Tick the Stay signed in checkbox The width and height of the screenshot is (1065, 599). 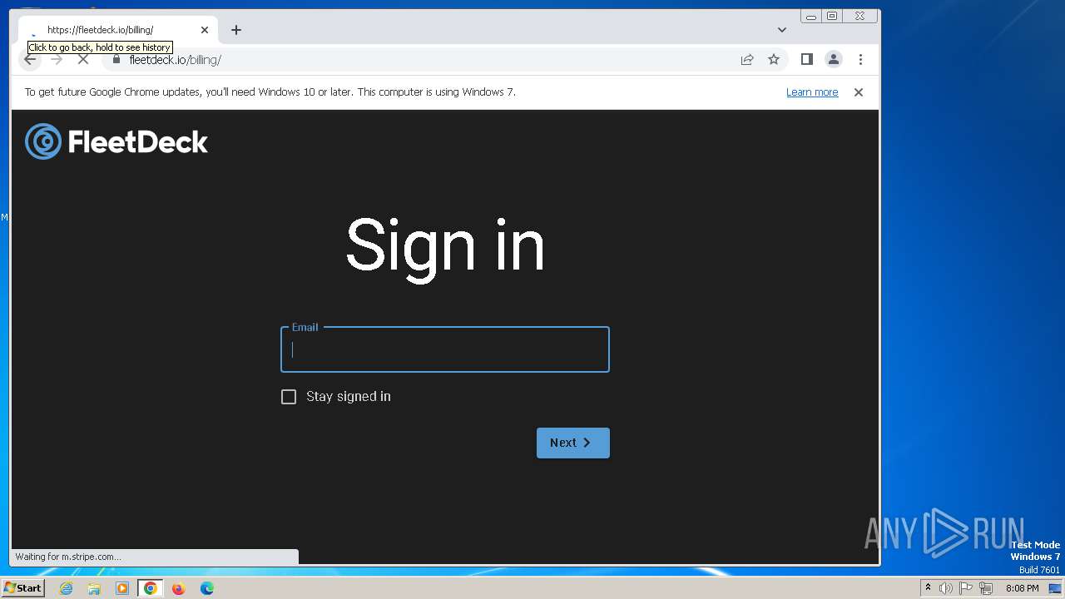(289, 397)
